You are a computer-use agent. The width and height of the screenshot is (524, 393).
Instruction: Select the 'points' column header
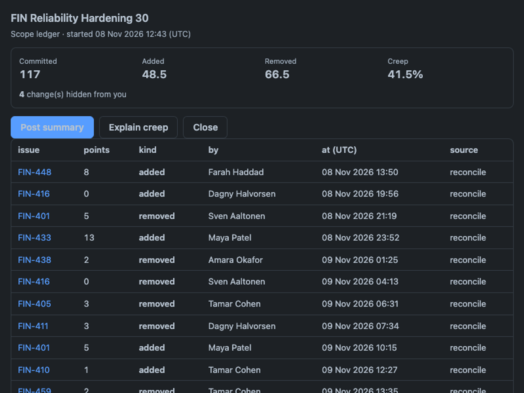tap(97, 150)
